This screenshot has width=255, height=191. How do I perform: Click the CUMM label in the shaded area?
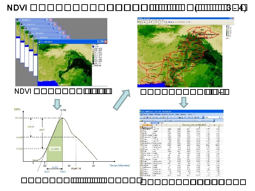[55, 149]
